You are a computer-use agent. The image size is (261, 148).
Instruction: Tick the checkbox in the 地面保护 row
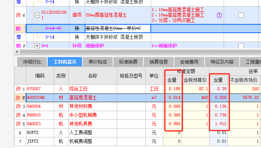coord(241,46)
